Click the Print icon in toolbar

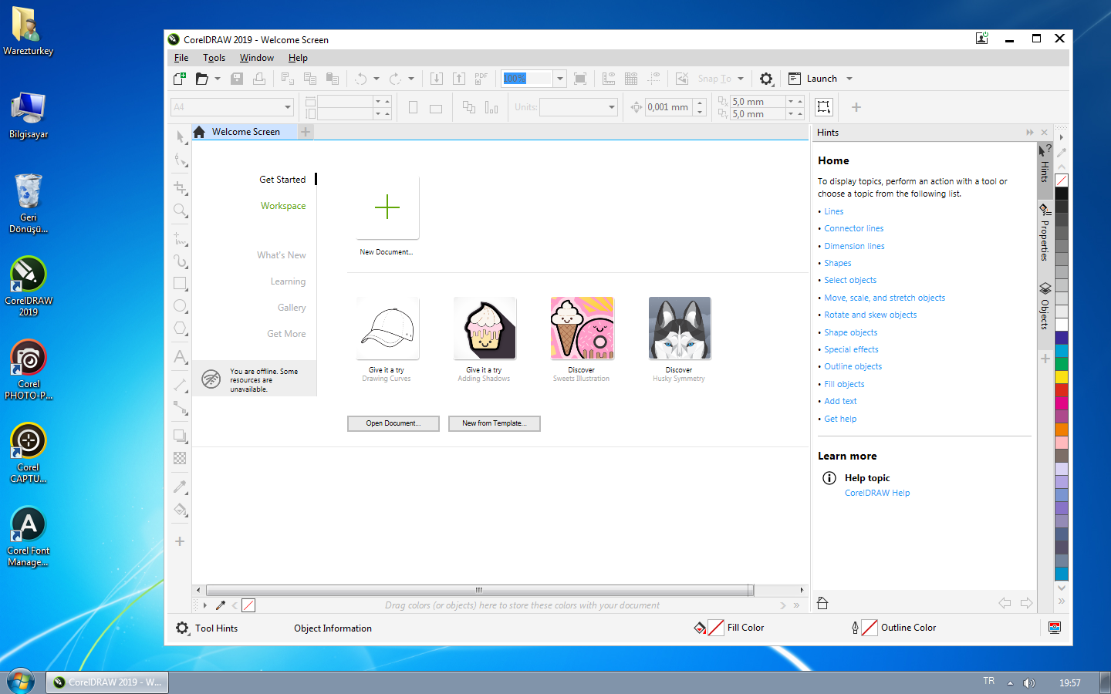tap(259, 79)
